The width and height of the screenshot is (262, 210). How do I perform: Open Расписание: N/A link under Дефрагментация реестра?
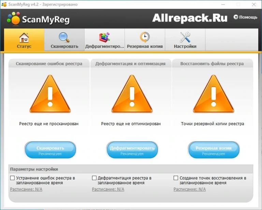pyautogui.click(x=108, y=189)
